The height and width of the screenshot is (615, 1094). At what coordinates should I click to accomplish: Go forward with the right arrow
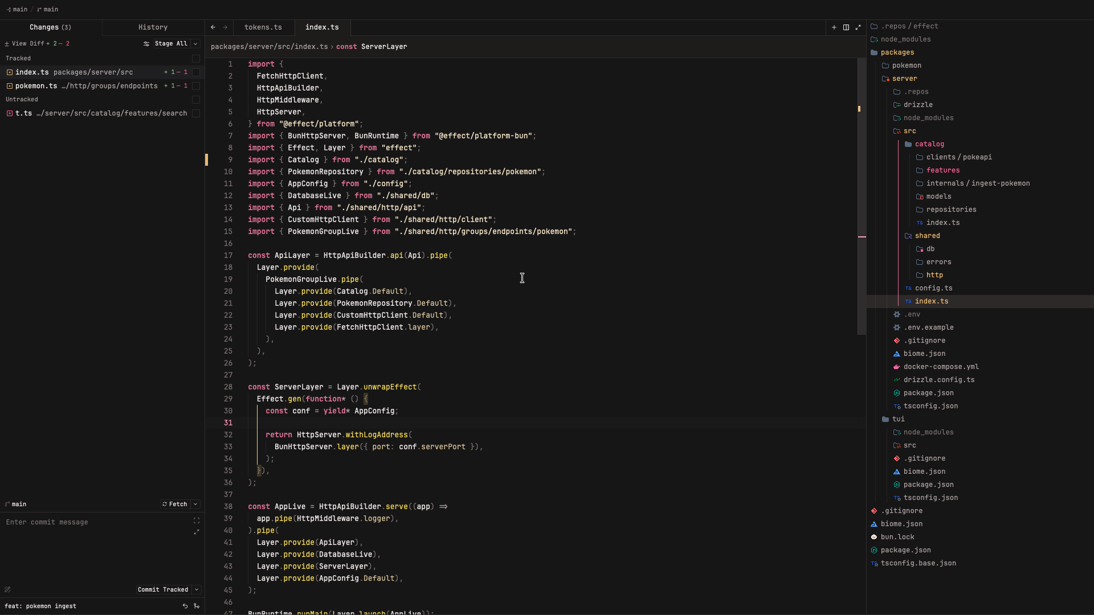225,27
